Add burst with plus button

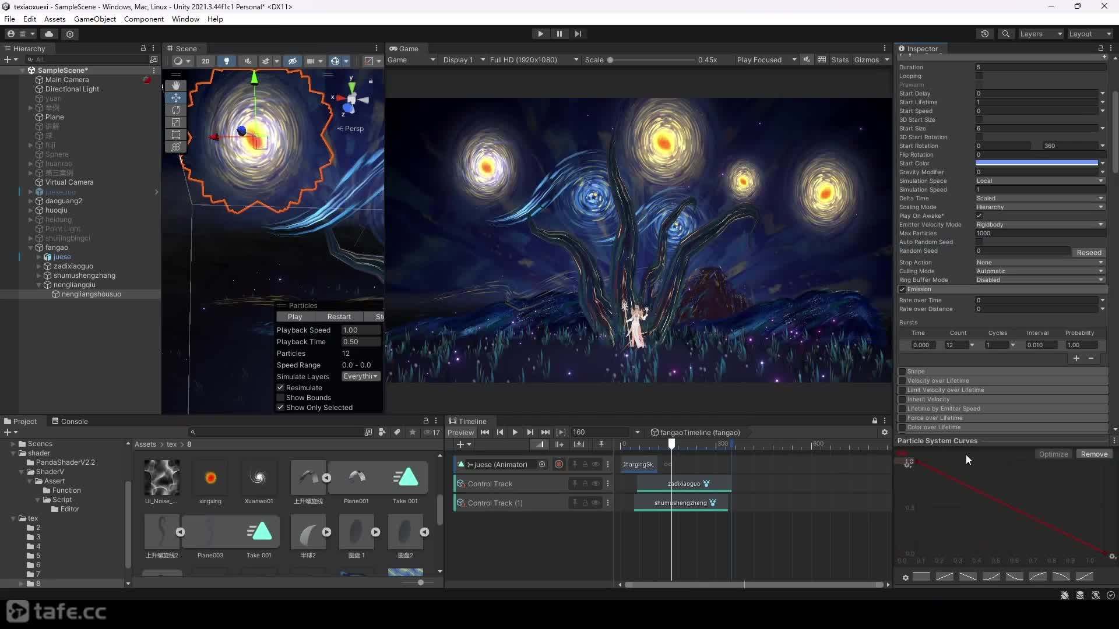(1076, 358)
